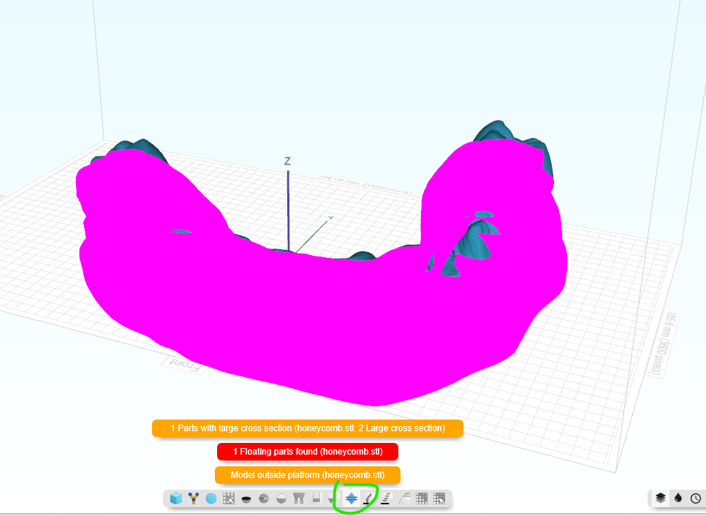Select the Y-shaped branch nodes icon
Viewport: 706px width, 516px height.
(x=194, y=498)
